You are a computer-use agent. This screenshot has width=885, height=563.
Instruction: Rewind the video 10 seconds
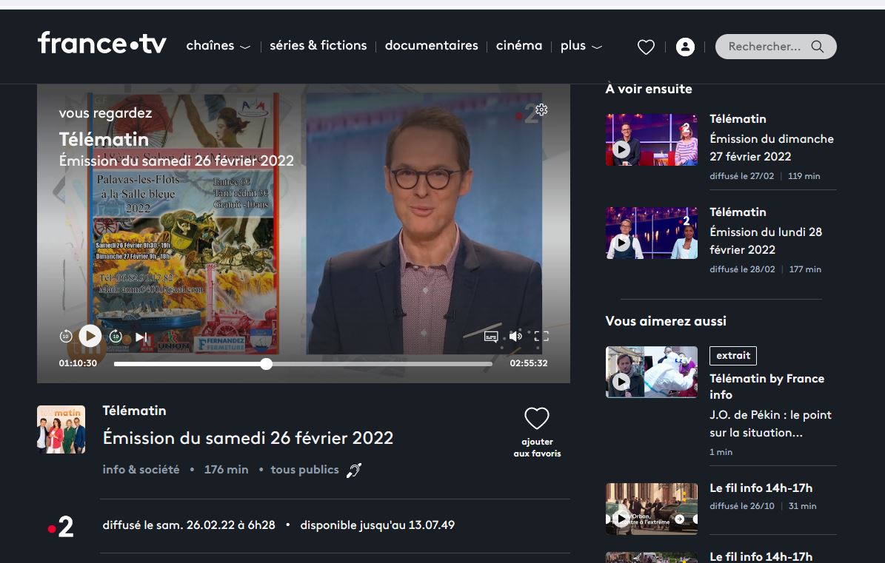pyautogui.click(x=66, y=337)
